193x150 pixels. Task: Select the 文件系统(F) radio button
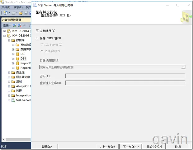[x=42, y=51]
